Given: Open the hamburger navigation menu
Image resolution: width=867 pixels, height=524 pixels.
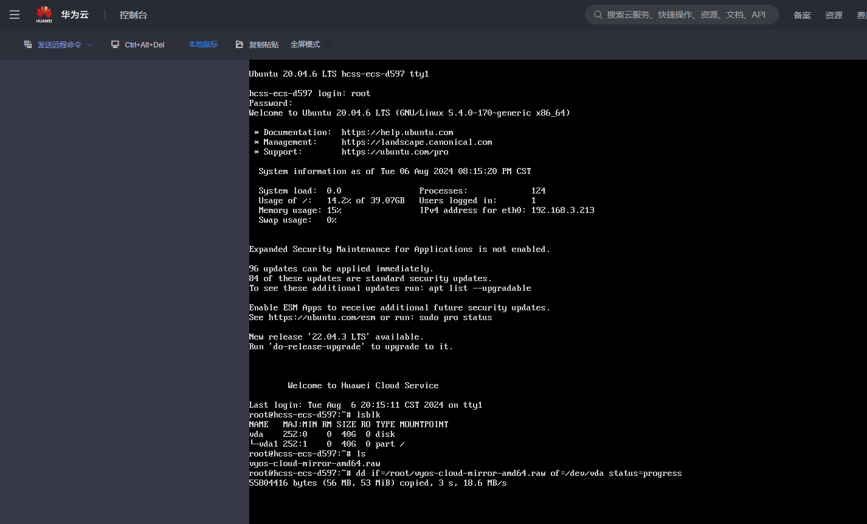Looking at the screenshot, I should point(15,15).
